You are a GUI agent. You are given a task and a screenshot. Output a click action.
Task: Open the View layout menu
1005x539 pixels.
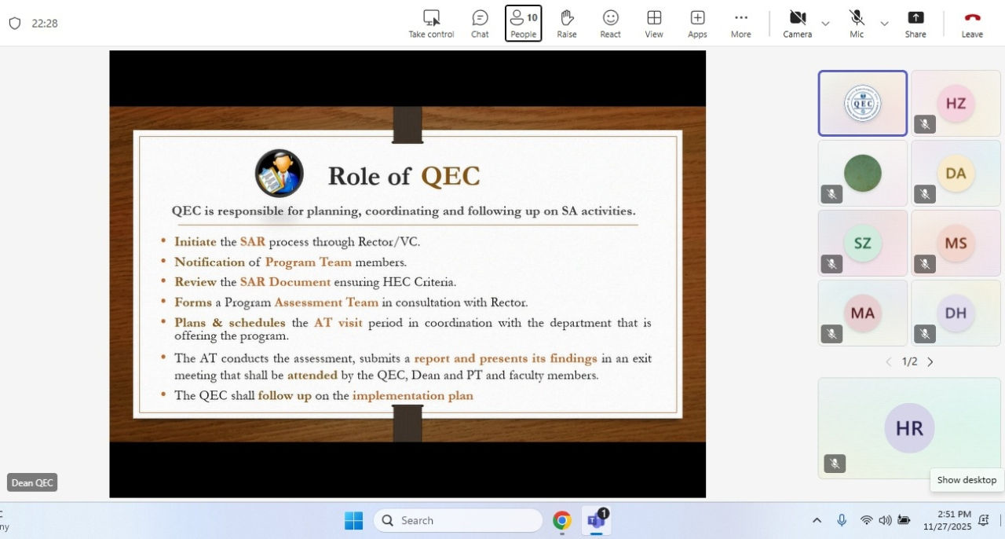point(654,24)
